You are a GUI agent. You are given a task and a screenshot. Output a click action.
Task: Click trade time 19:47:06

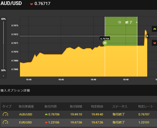(76, 122)
